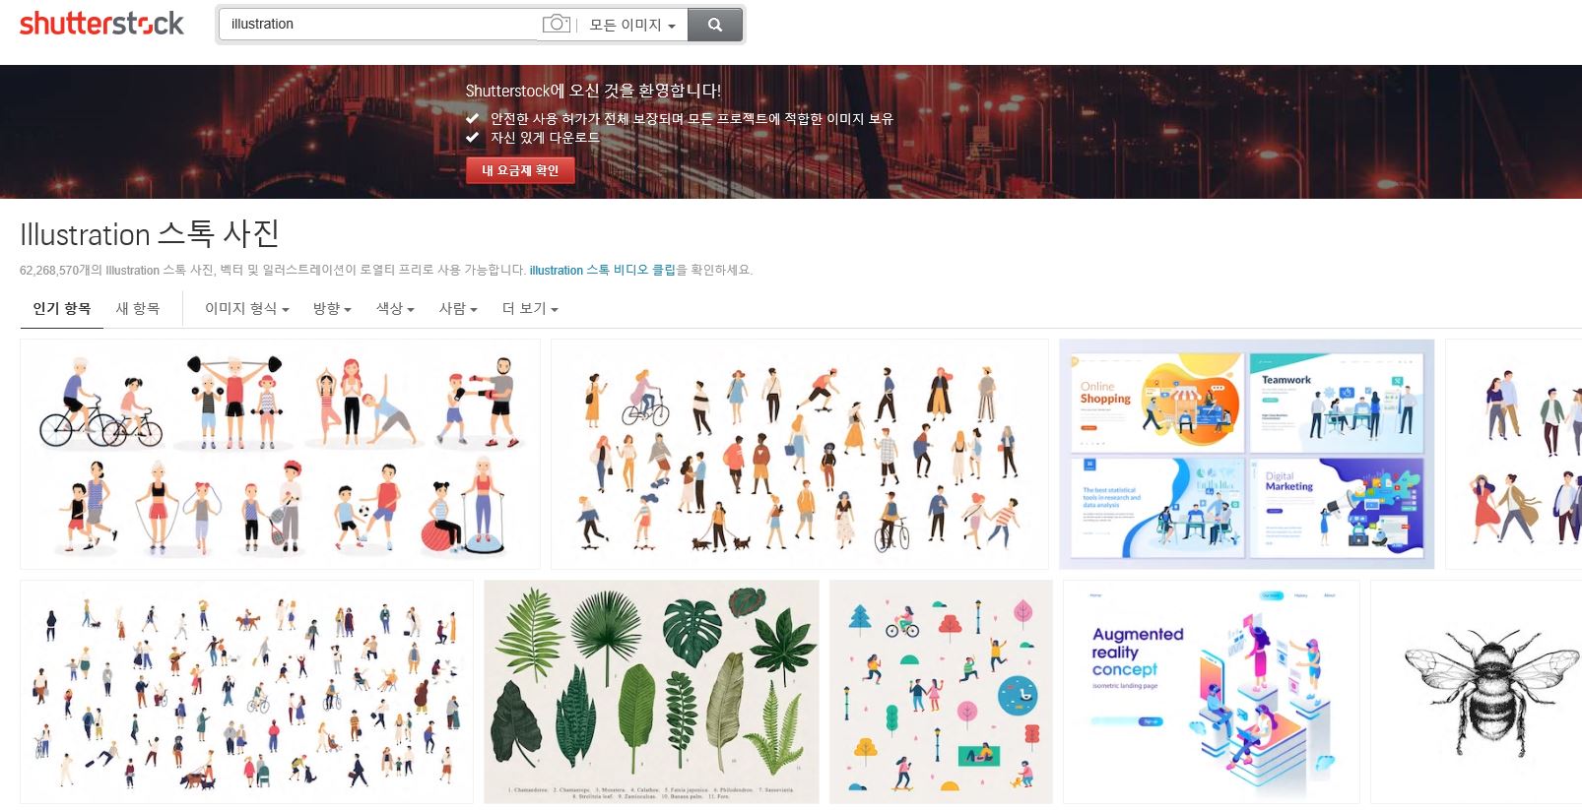Open the black-and-white bee engraving thumbnail

pos(1476,692)
